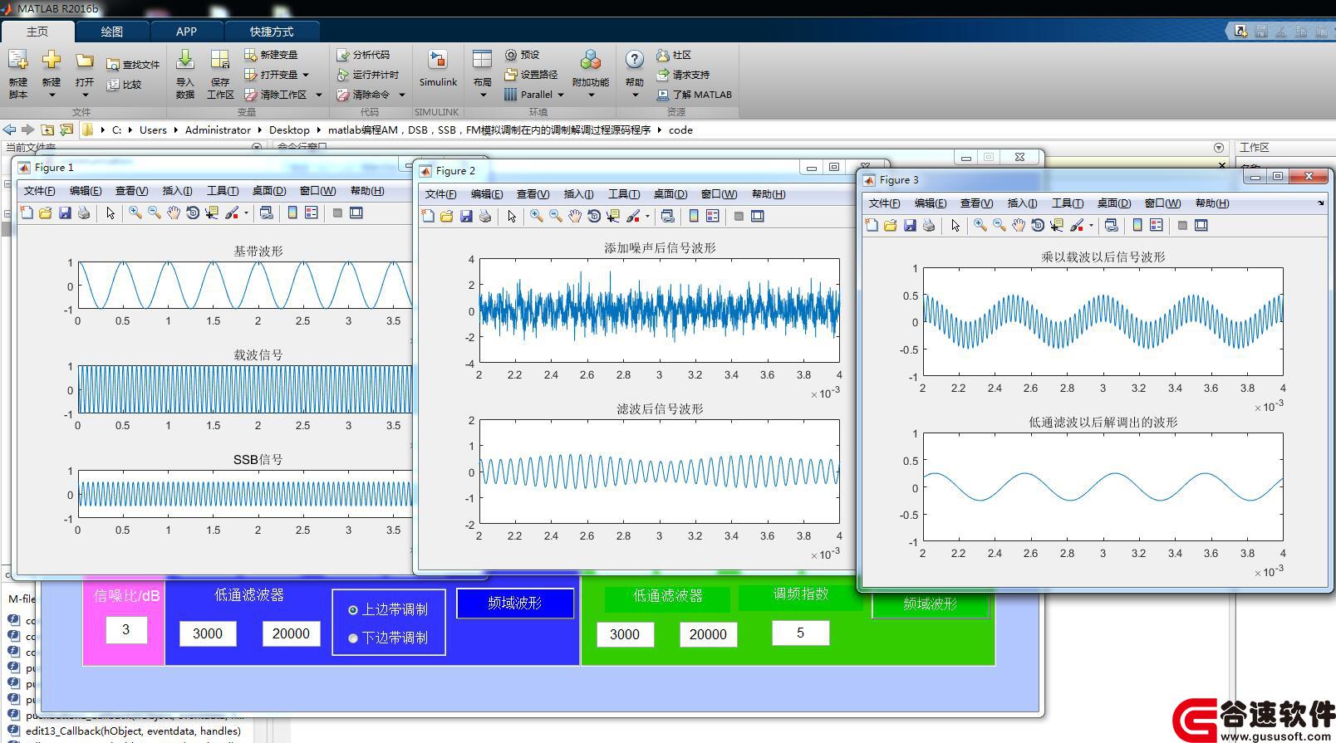Expand Parallel dropdown arrow
This screenshot has height=743, width=1336.
tap(561, 95)
